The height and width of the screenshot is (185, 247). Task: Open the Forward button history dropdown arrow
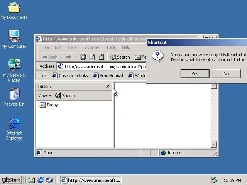point(76,57)
